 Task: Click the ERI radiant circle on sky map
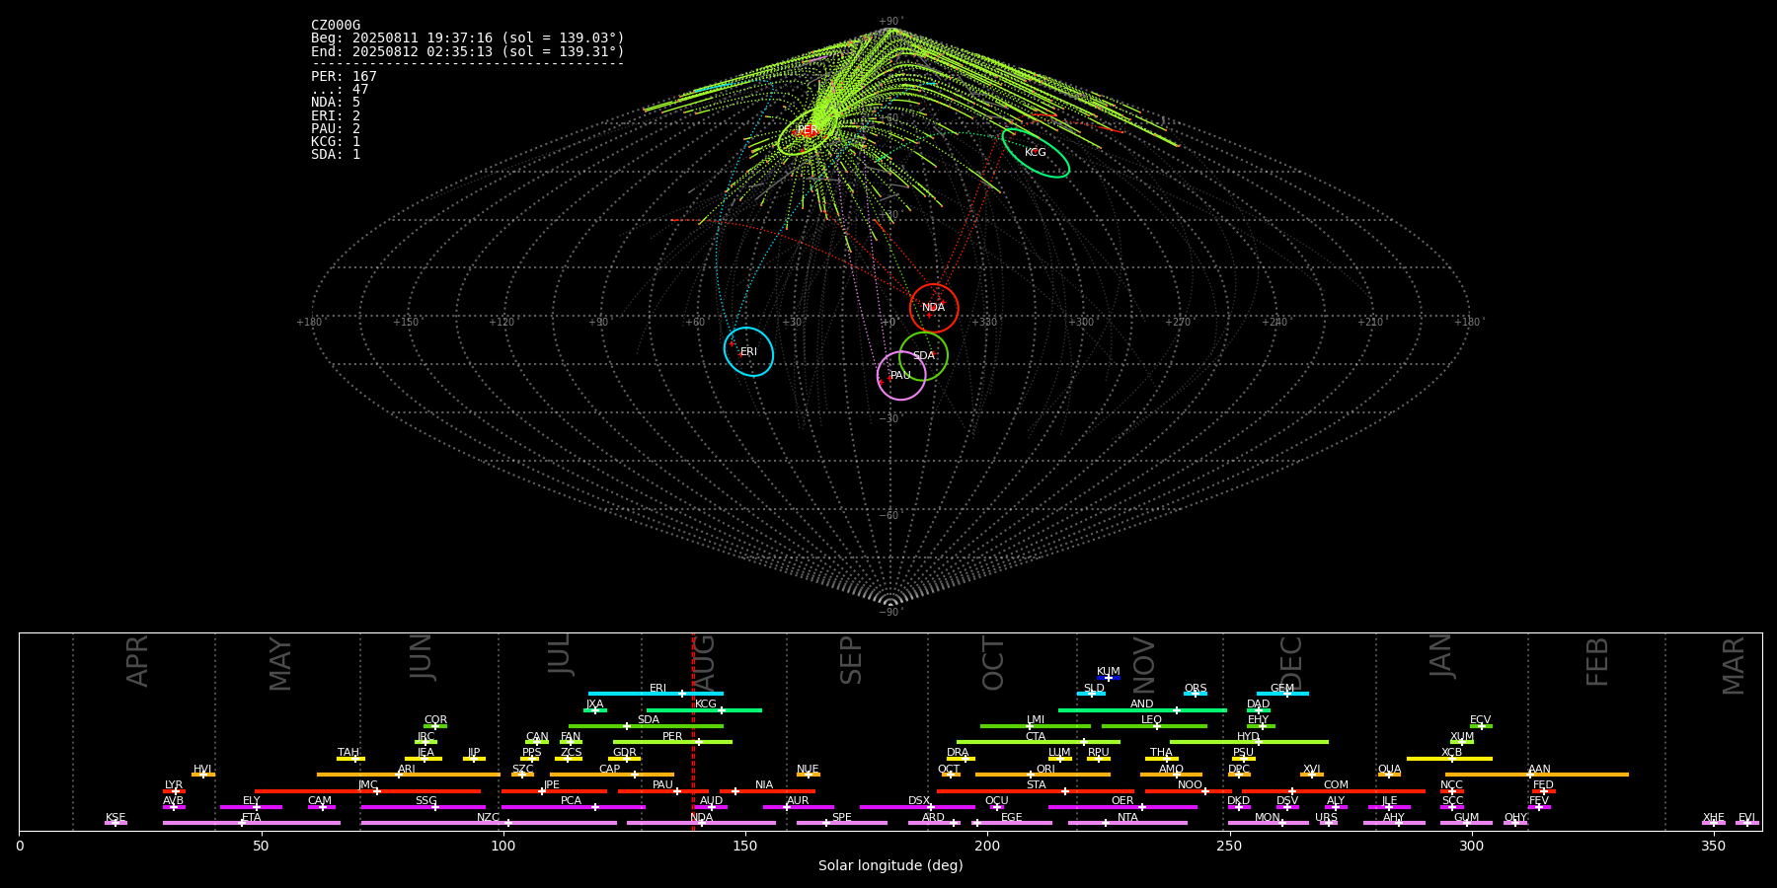click(x=748, y=351)
